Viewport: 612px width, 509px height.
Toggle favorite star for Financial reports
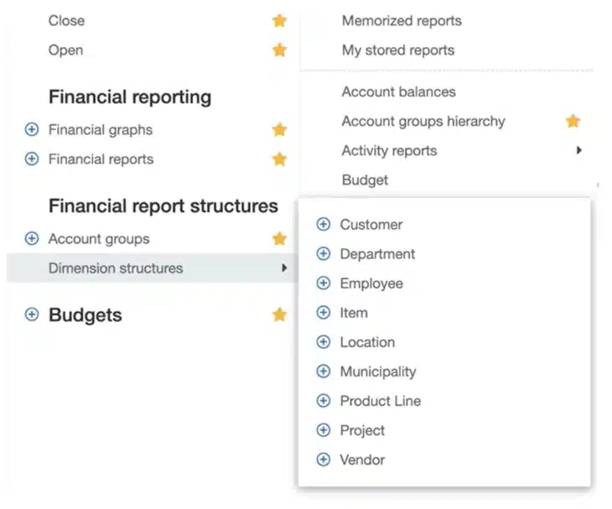pyautogui.click(x=279, y=159)
